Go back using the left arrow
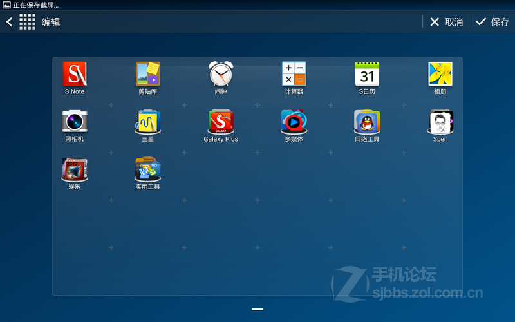 (x=9, y=22)
